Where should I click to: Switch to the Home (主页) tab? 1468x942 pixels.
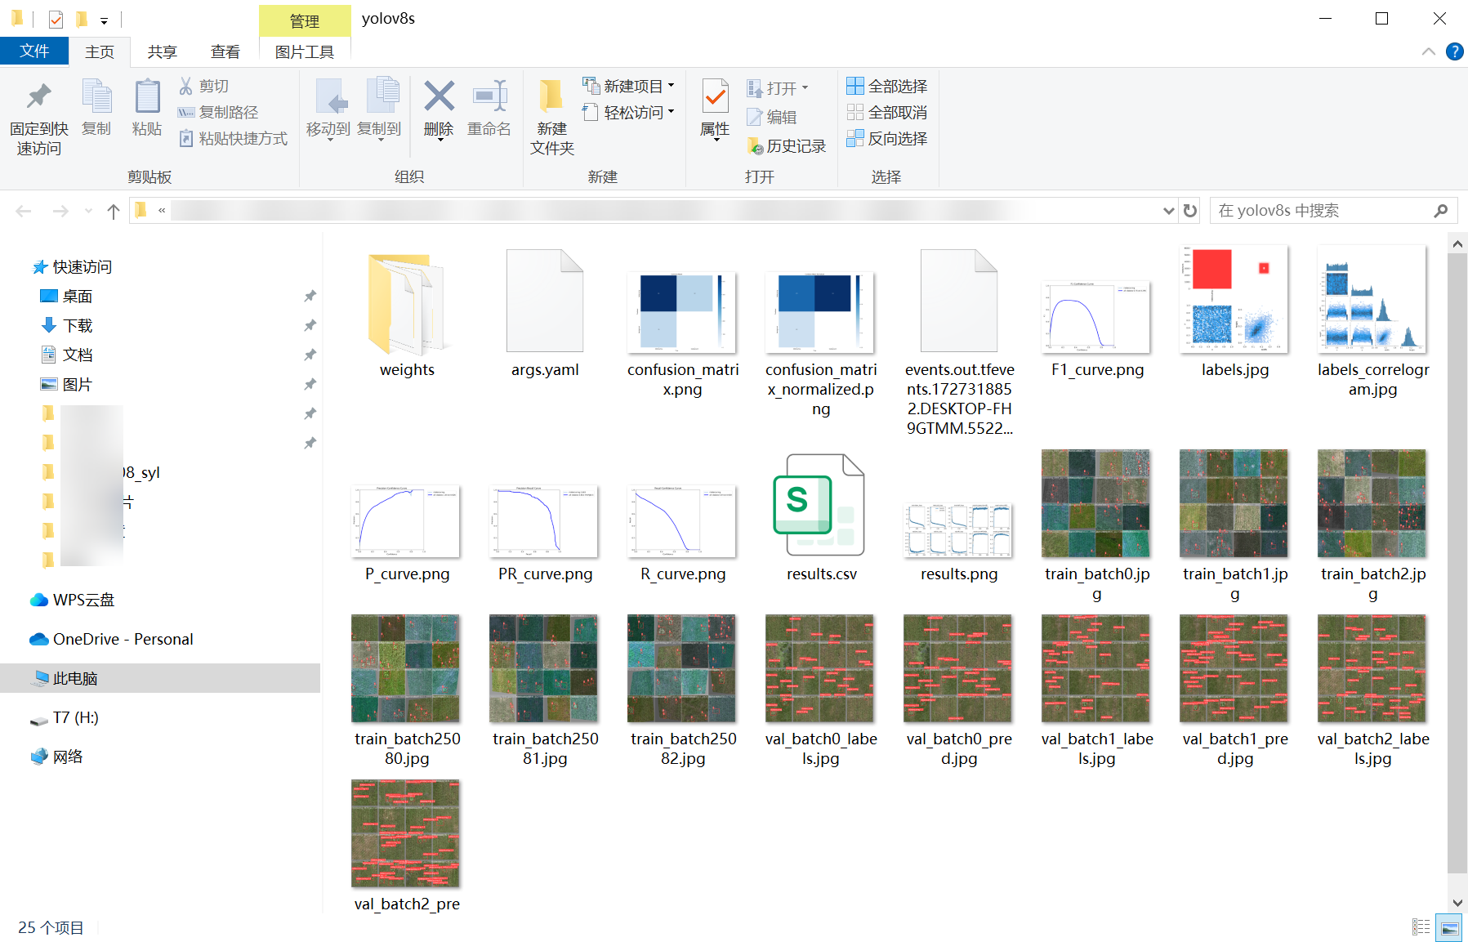[x=100, y=51]
